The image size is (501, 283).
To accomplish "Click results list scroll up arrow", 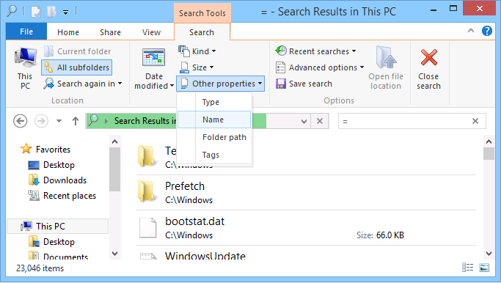I will point(489,141).
